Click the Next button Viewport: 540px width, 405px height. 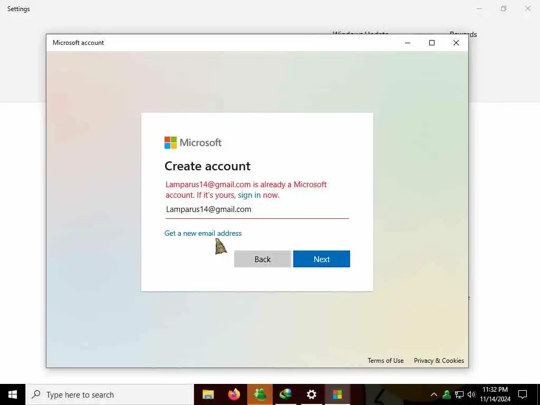click(321, 259)
